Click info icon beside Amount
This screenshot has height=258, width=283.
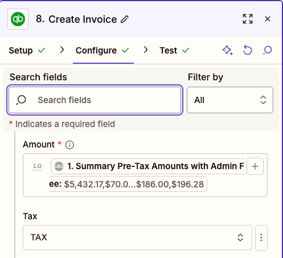[69, 145]
